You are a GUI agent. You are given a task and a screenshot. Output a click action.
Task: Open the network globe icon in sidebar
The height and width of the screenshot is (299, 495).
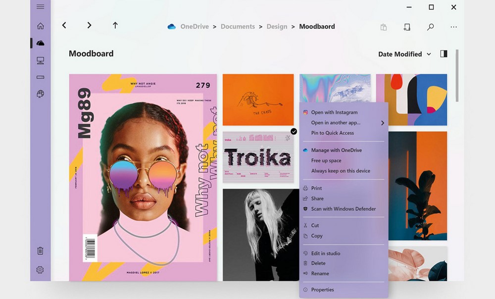click(41, 94)
